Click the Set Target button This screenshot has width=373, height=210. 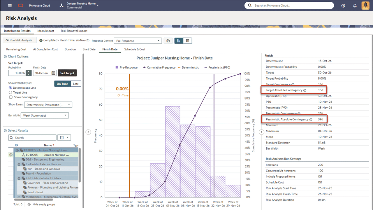(x=67, y=73)
